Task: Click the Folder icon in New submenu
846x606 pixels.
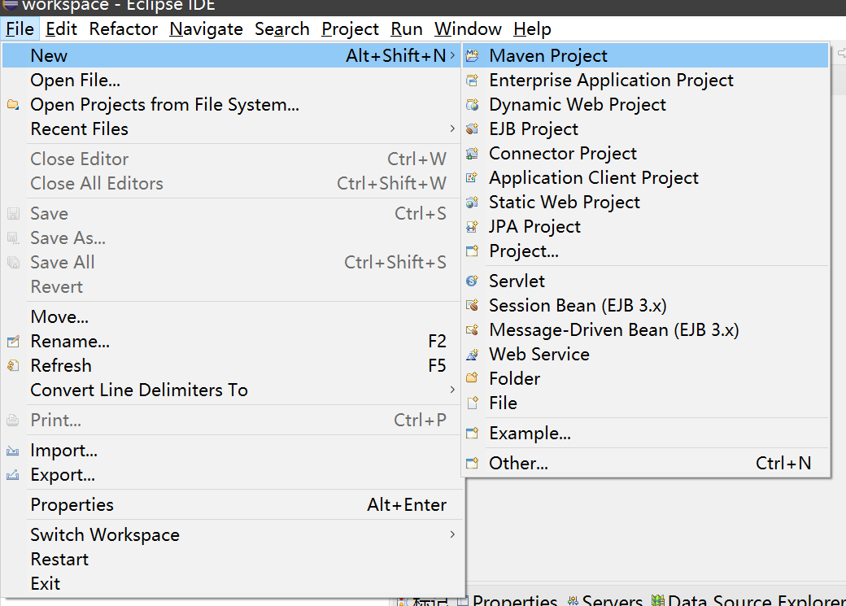Action: click(x=472, y=379)
